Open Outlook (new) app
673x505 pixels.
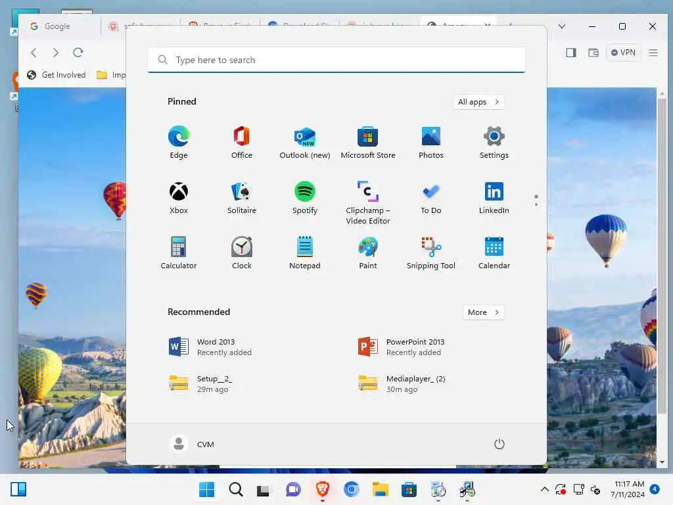pyautogui.click(x=305, y=143)
